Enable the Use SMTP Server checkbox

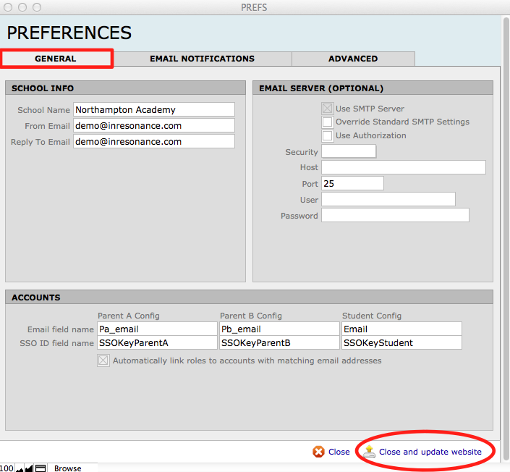click(x=327, y=109)
